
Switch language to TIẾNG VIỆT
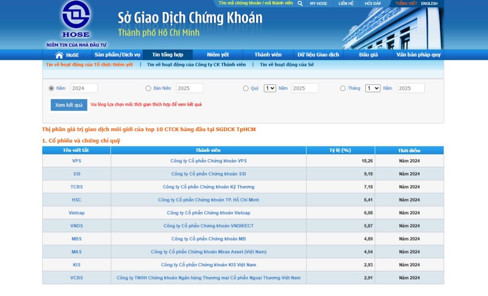point(406,3)
